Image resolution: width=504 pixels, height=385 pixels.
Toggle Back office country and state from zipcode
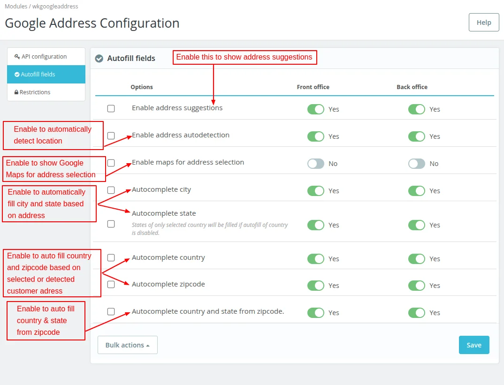click(417, 313)
